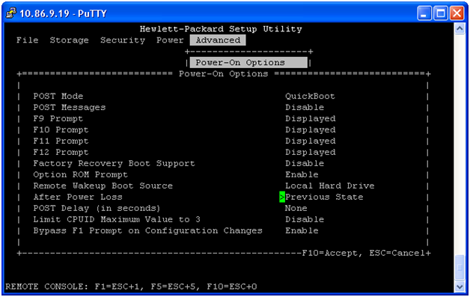Click the ESC=Cancel hint text
The height and width of the screenshot is (297, 470).
click(x=397, y=254)
